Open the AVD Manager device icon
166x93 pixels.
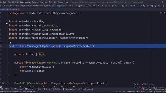tap(155, 6)
